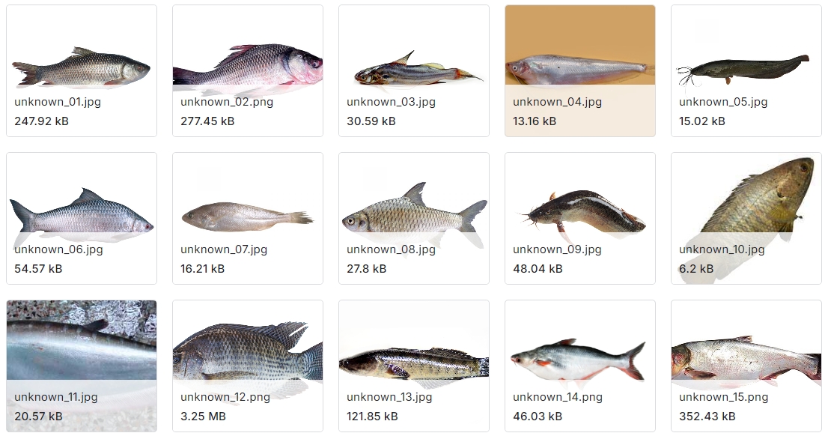Select the unknown_02.png file card
Viewport: 822px width, 433px height.
[x=248, y=71]
